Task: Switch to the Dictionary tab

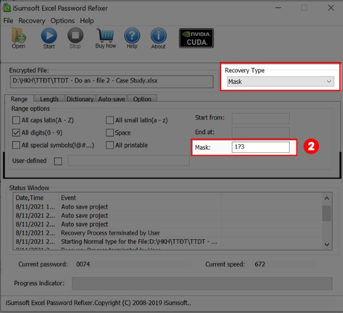Action: pos(79,99)
